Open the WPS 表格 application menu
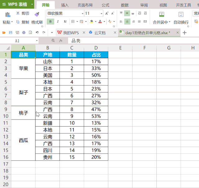 (17, 4)
